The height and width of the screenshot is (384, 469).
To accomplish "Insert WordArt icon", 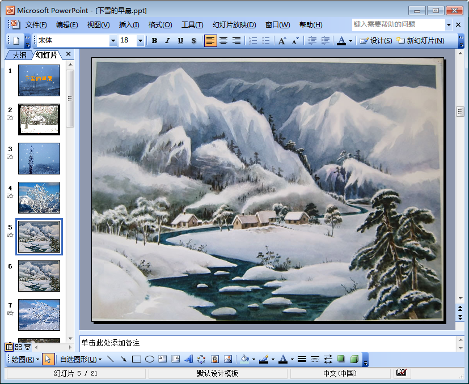I will point(189,359).
